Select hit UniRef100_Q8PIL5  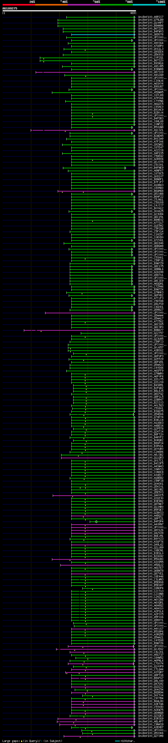pos(151,397)
